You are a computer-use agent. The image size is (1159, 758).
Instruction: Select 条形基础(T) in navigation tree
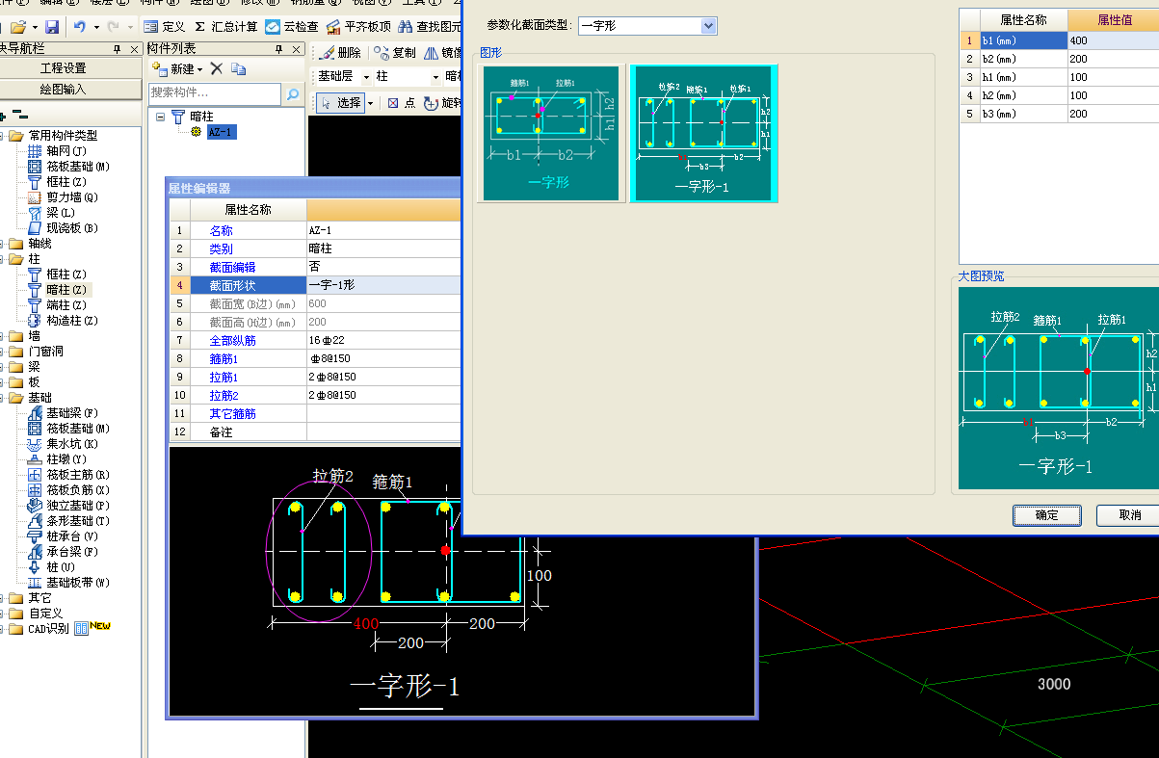(x=67, y=520)
